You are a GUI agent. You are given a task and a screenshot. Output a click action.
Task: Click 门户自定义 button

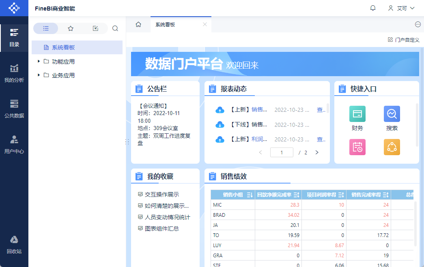[403, 40]
